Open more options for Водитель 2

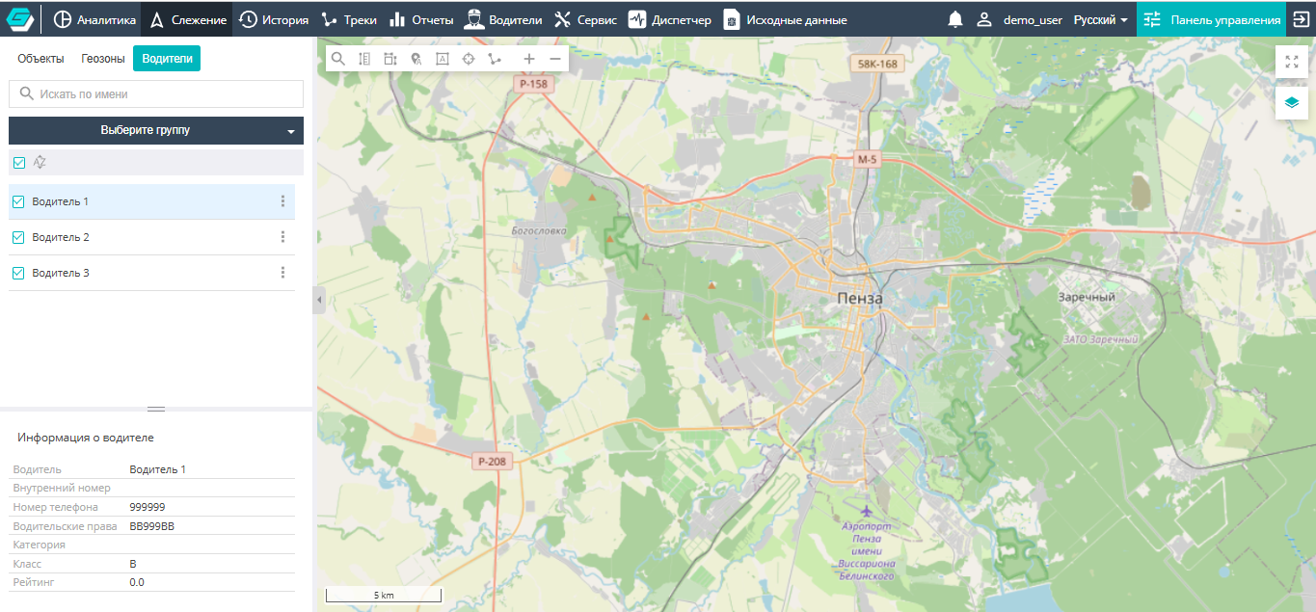coord(282,237)
